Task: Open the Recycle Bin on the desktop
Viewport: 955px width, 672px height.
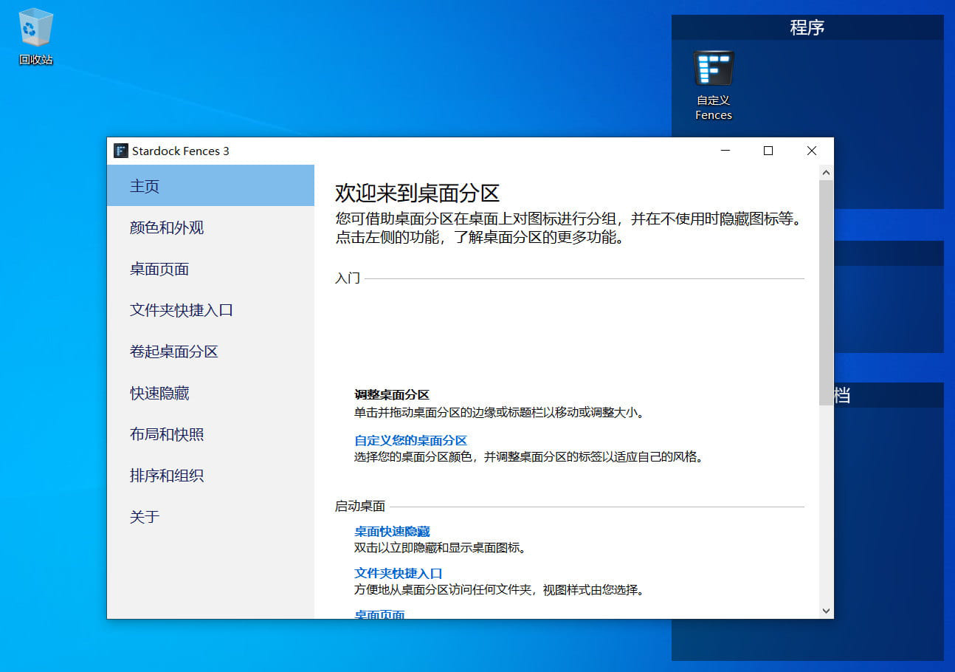Action: [x=35, y=31]
